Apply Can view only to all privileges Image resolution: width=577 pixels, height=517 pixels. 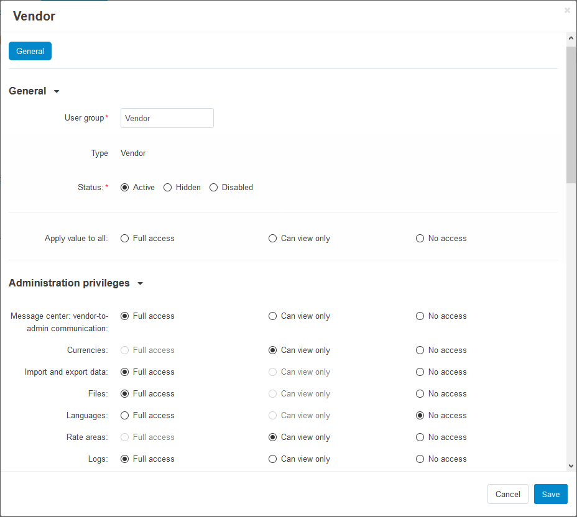[x=273, y=238]
